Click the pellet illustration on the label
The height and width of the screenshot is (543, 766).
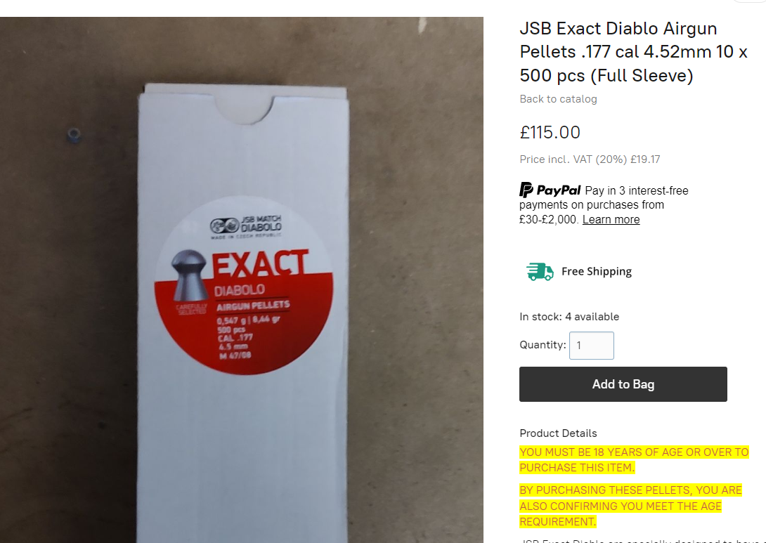[x=190, y=275]
